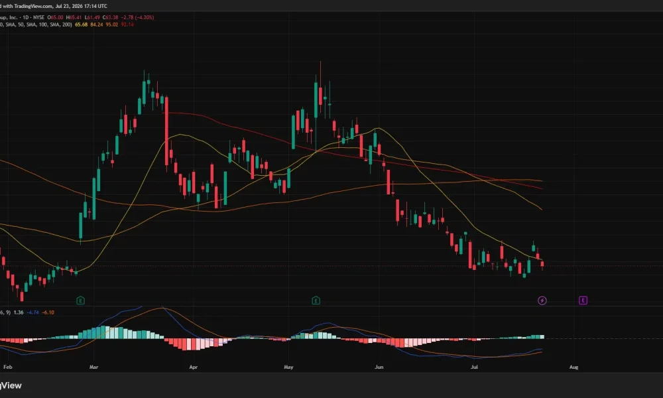Click the NYSE exchange label
The height and width of the screenshot is (398, 663).
38,17
